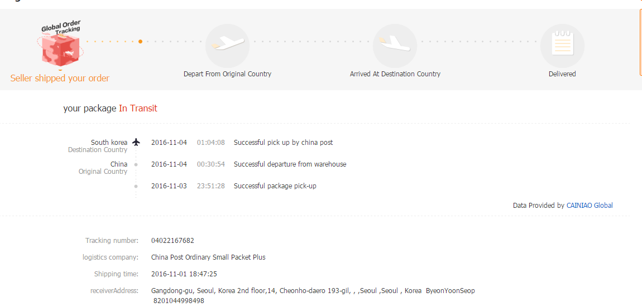Click the Delivered notepad icon

562,46
